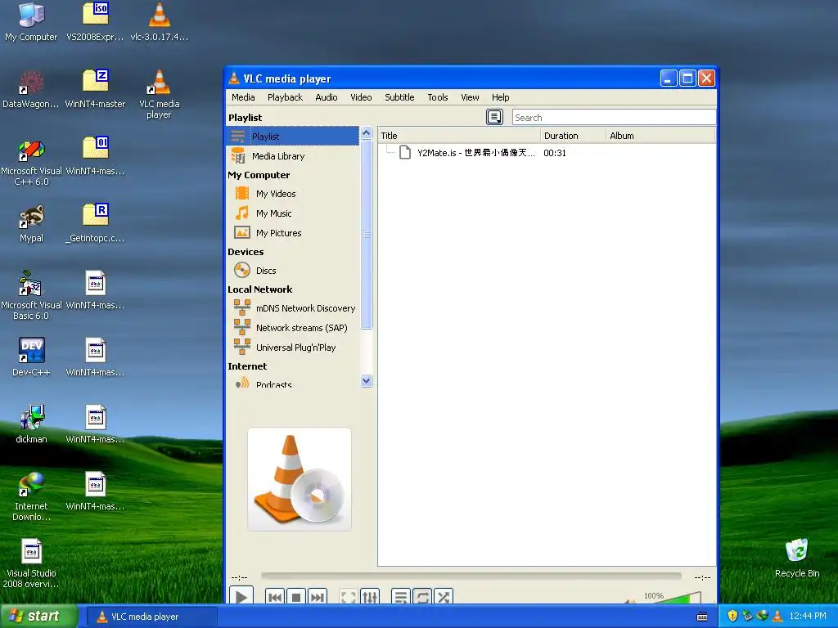Open the Tools menu

click(x=437, y=97)
